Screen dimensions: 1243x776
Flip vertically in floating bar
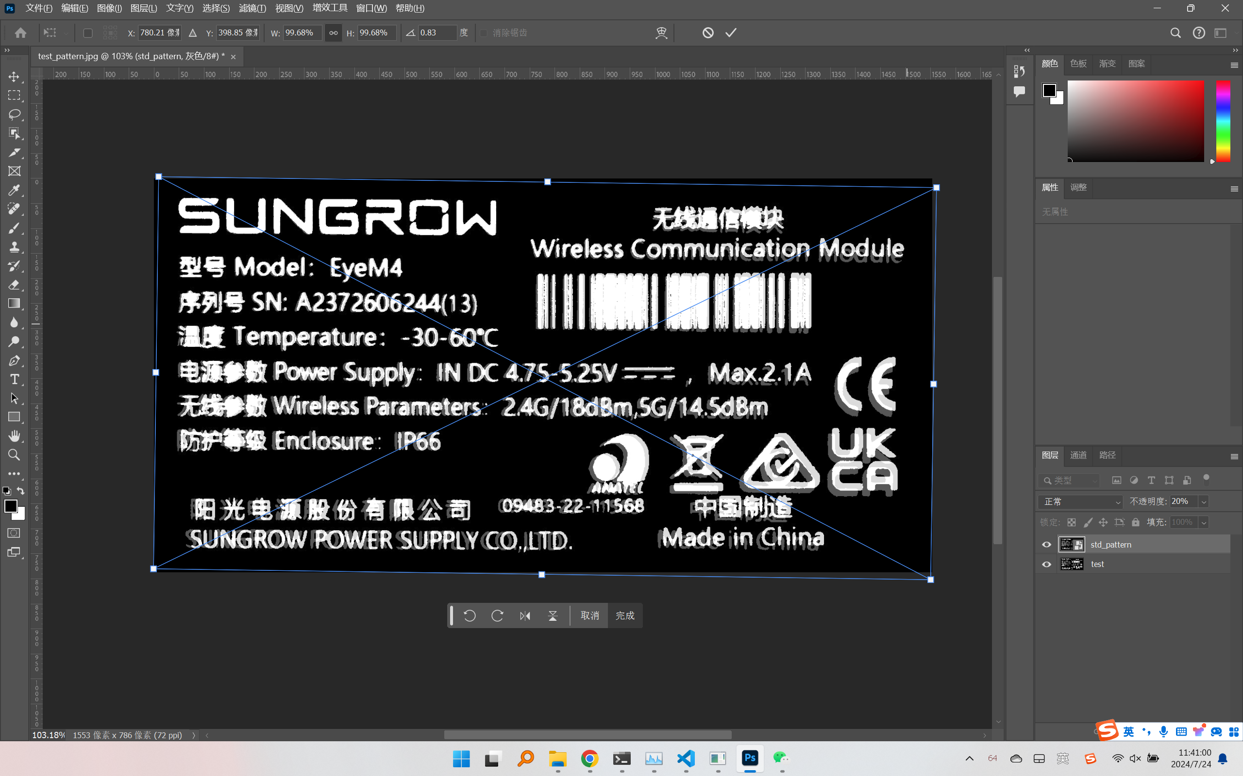(x=553, y=615)
